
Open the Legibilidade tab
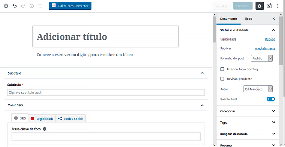point(42,119)
